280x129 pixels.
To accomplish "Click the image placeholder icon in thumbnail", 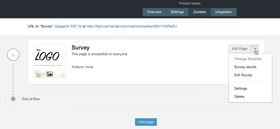I will coord(50,74).
